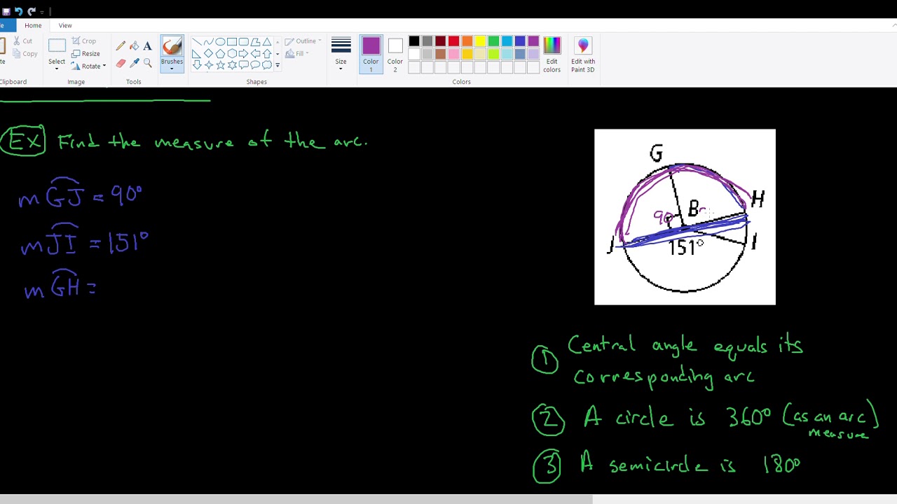
Task: Click the Redo arrow icon
Action: tap(32, 11)
